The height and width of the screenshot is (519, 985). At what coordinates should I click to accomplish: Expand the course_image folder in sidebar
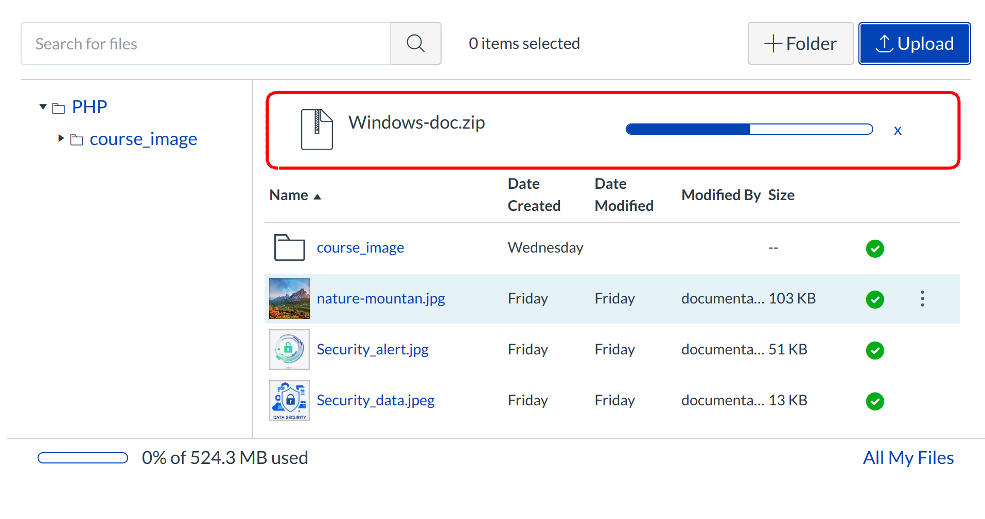pyautogui.click(x=61, y=138)
